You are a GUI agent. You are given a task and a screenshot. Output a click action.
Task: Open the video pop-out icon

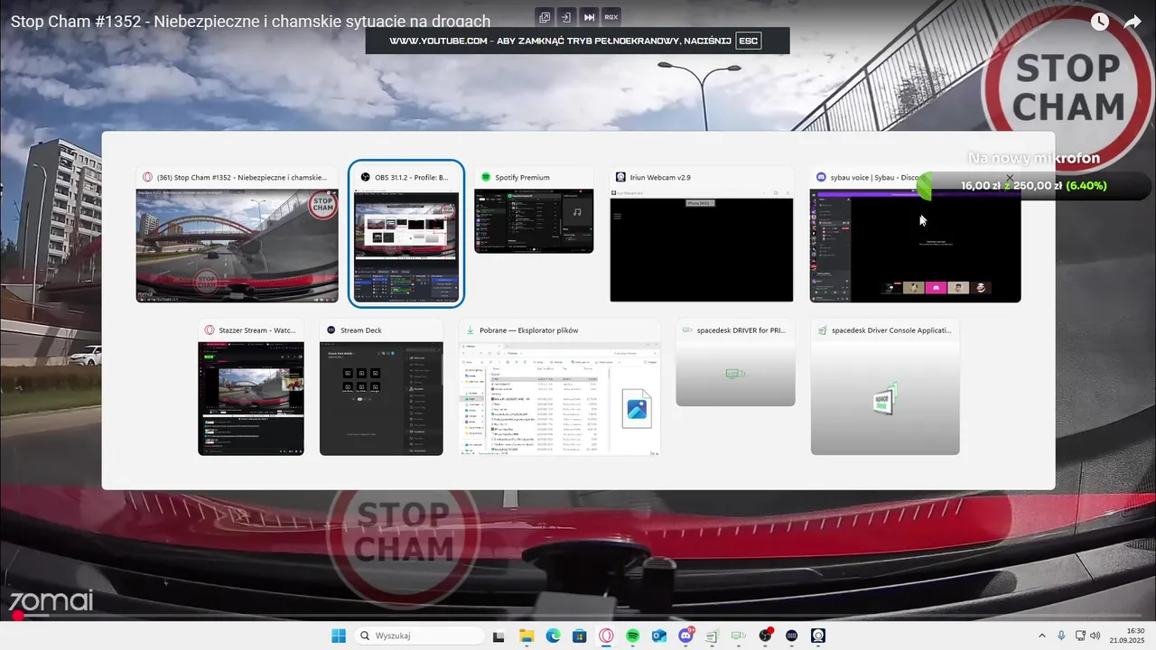545,16
